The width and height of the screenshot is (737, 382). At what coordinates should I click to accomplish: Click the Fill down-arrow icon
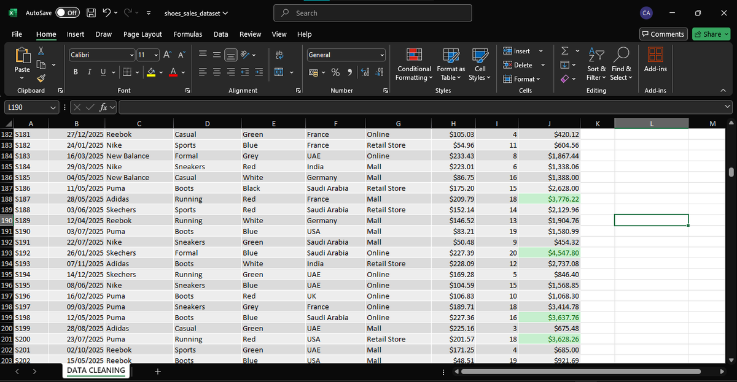coord(566,64)
